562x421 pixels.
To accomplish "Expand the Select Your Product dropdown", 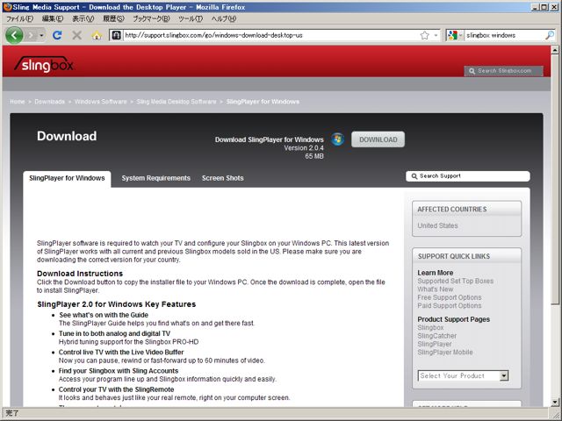I will (463, 375).
